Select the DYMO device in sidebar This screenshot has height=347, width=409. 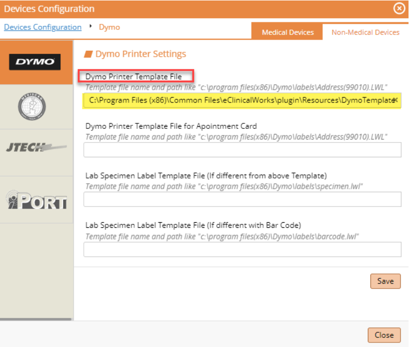[35, 62]
